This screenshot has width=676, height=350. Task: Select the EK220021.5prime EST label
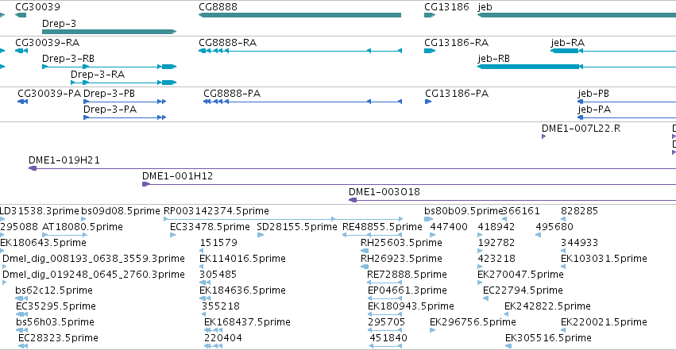[x=604, y=322]
